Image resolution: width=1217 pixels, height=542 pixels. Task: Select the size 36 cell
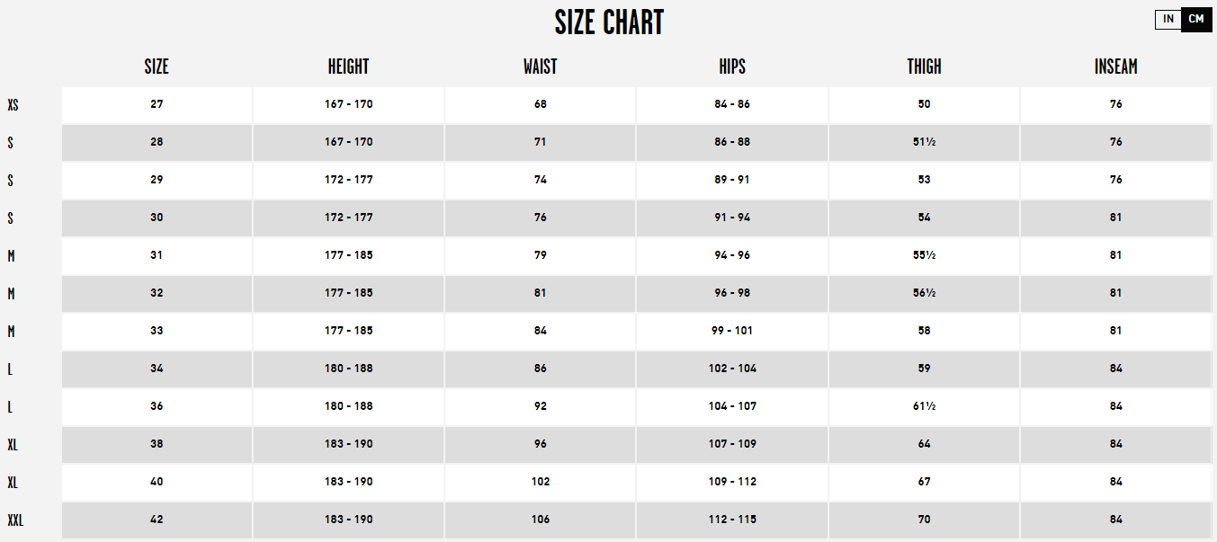point(157,406)
